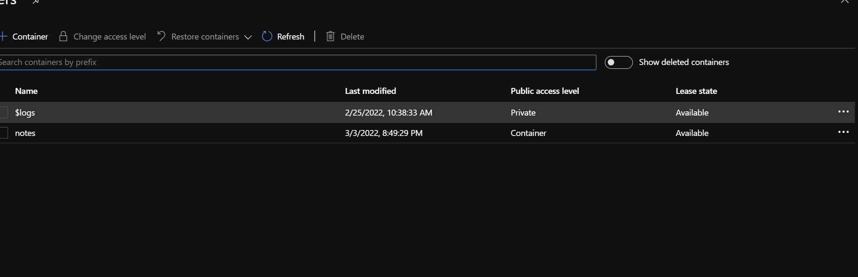Click the Restore containers label
858x277 pixels.
[205, 37]
